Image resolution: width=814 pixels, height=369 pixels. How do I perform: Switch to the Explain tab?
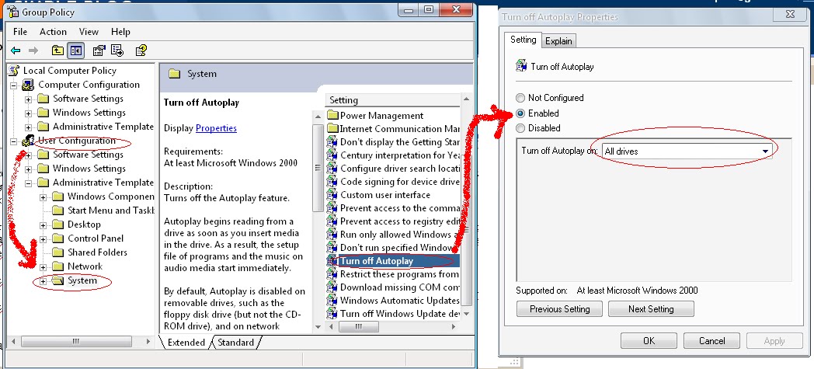558,41
